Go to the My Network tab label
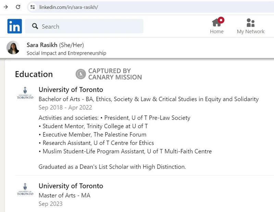The width and height of the screenshot is (274, 212). coord(251,31)
